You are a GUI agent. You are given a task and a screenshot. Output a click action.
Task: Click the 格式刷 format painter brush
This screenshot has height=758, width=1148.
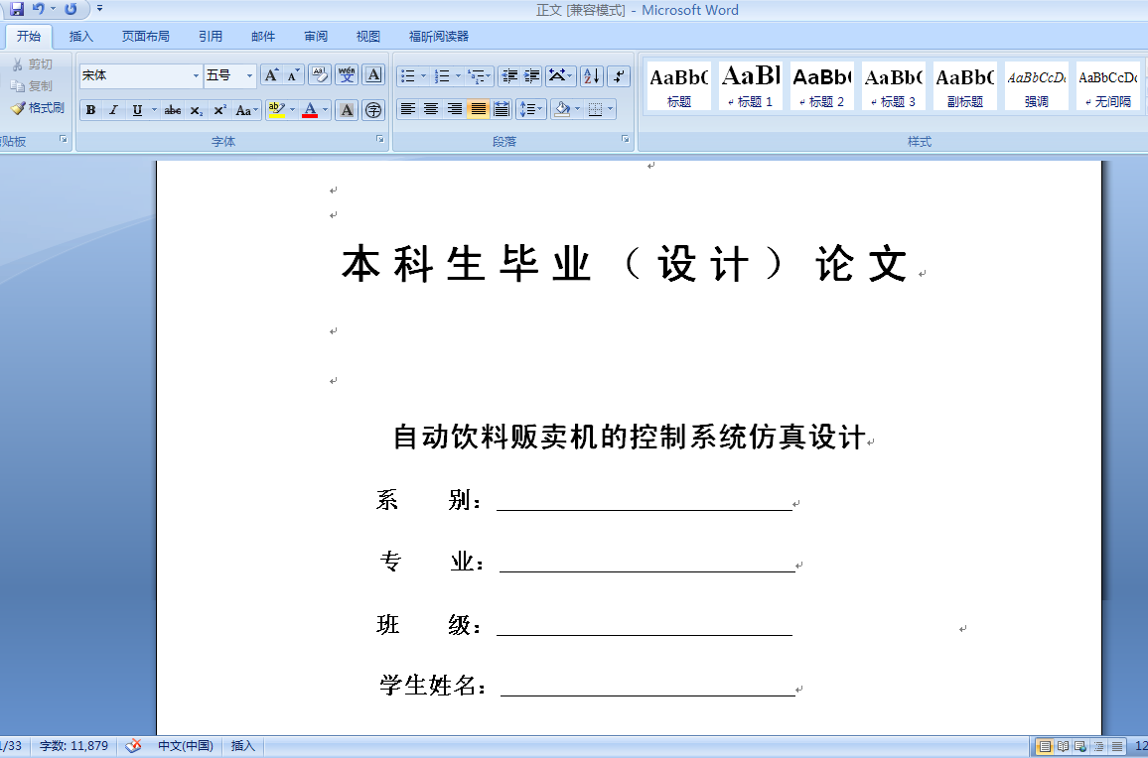pyautogui.click(x=38, y=108)
